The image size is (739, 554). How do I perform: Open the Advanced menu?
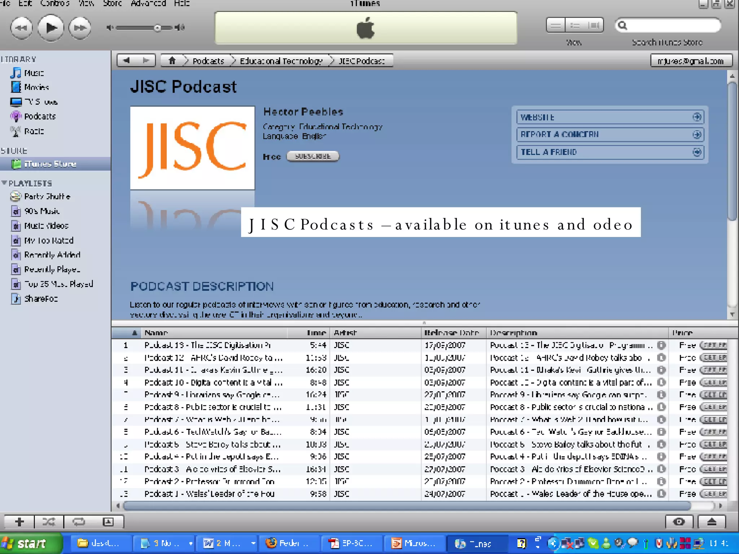[148, 3]
